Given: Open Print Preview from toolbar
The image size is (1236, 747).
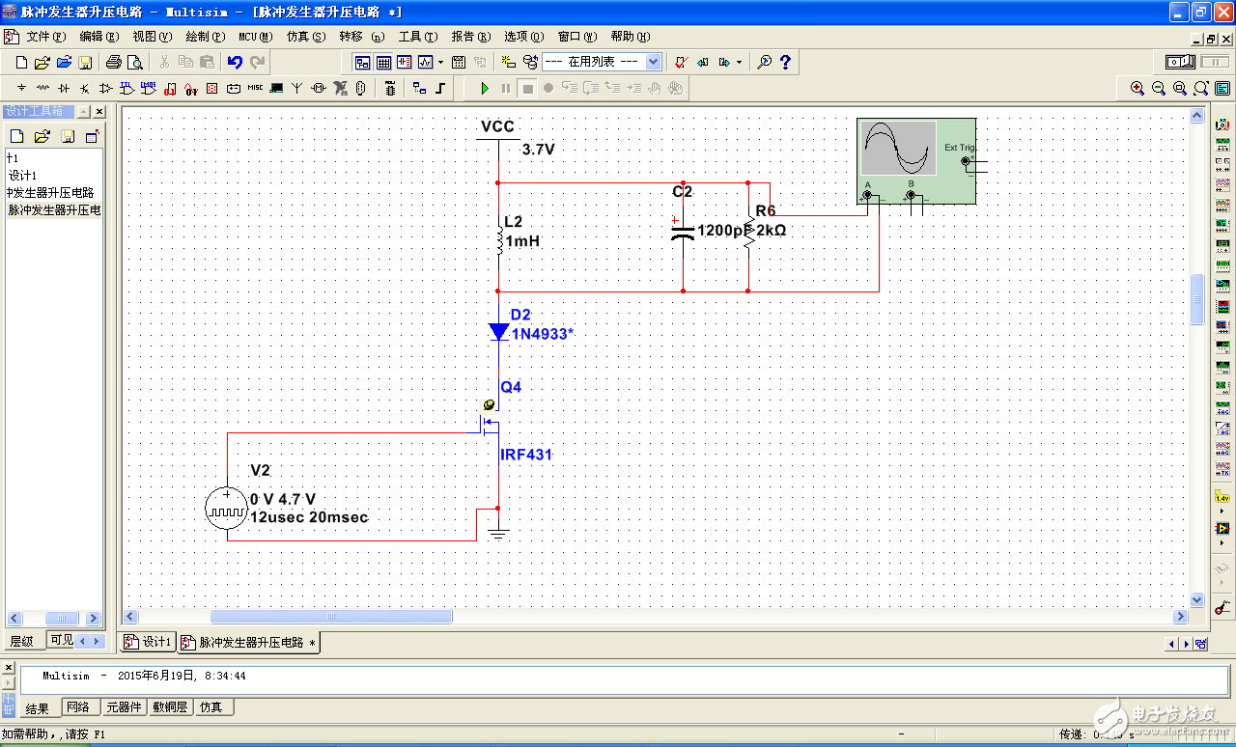Looking at the screenshot, I should coord(135,63).
